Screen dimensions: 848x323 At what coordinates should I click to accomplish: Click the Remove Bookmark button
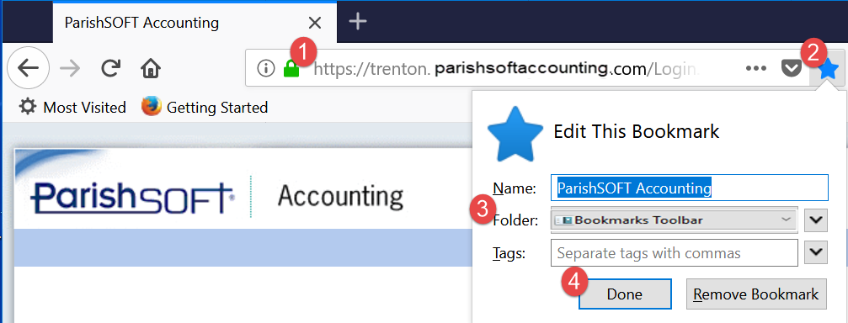[x=756, y=294]
